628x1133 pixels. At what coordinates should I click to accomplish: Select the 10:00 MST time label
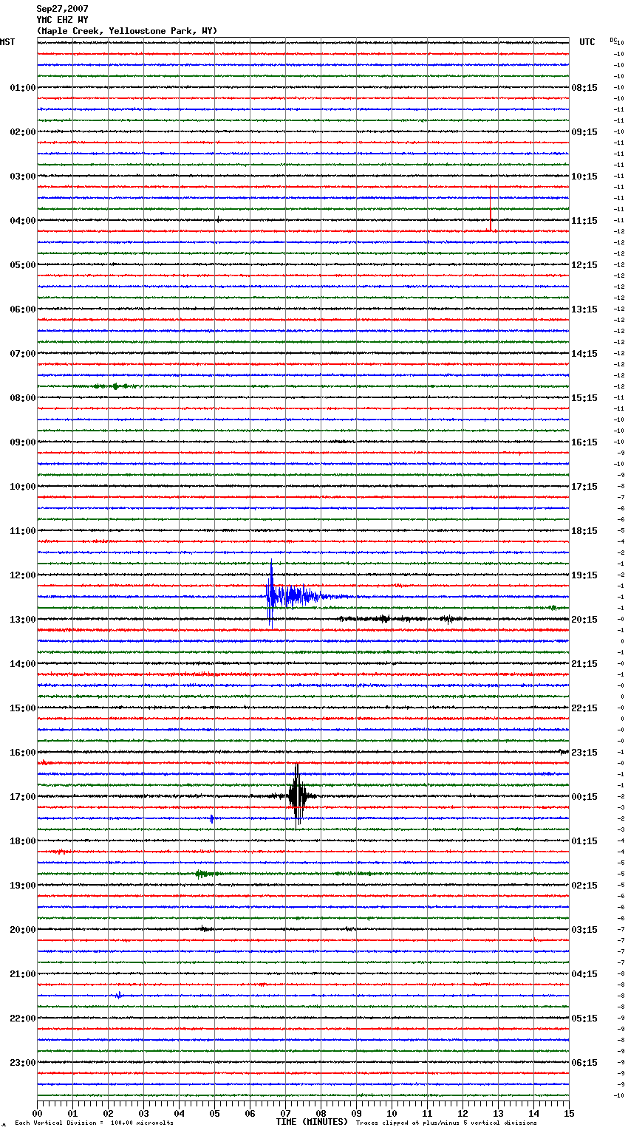pos(23,487)
